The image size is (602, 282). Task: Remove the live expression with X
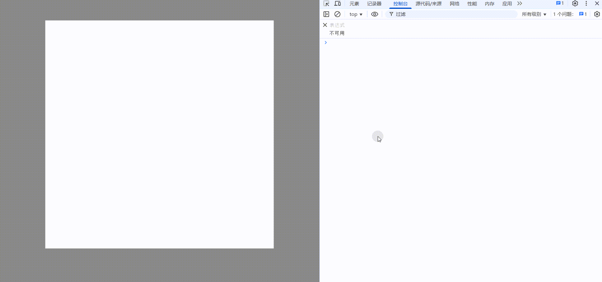[x=325, y=25]
